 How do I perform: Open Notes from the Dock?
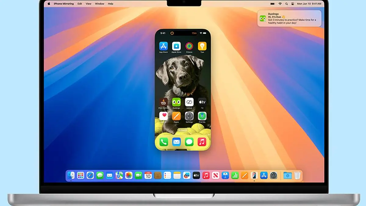pos(177,175)
